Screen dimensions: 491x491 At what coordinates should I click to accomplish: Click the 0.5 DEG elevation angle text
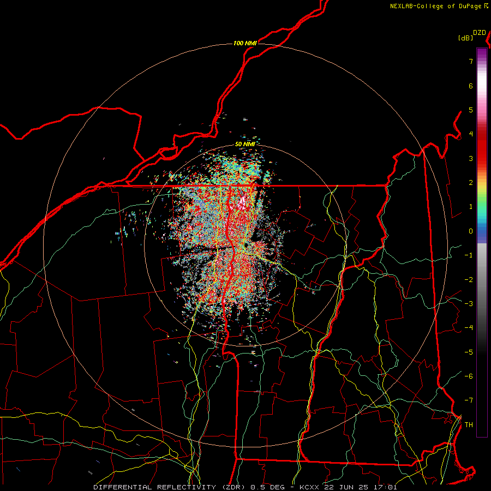268,487
